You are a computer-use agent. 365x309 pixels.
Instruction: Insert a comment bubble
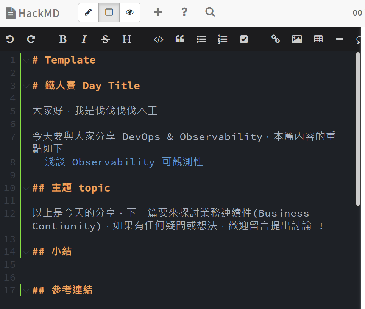point(359,39)
